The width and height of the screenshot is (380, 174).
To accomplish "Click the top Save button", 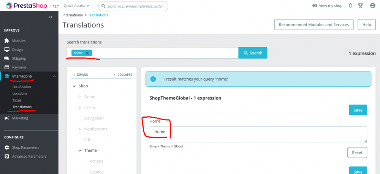I will [x=358, y=110].
